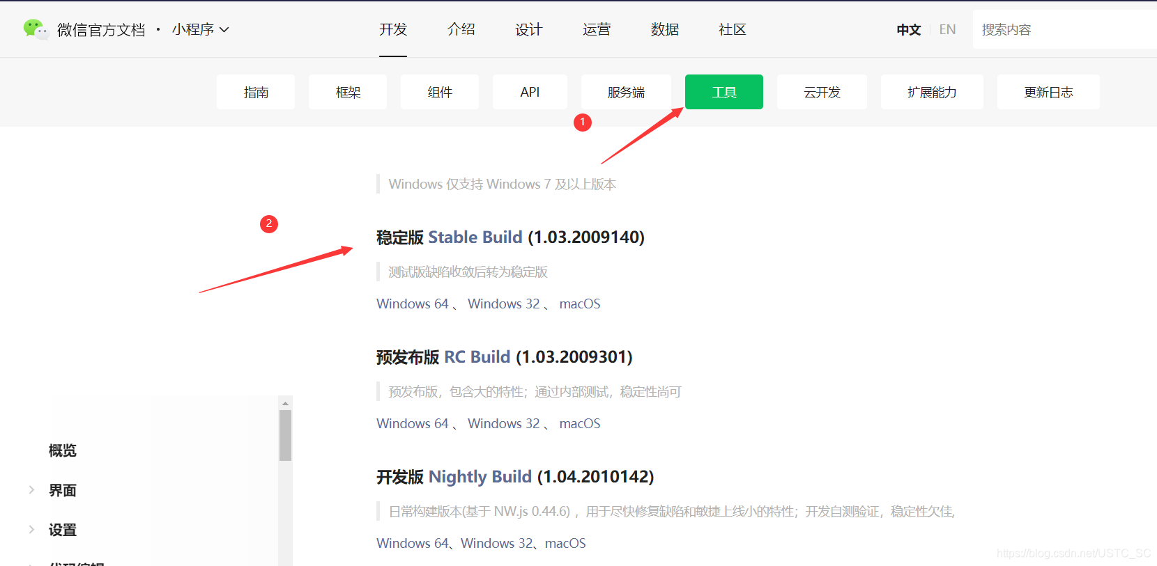Screen dimensions: 1157x566
Task: Click the 测试版缺陷收敛后转为稳定版 note
Action: pyautogui.click(x=468, y=272)
